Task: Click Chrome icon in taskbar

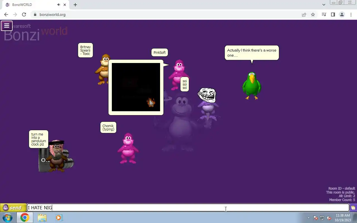Action: tap(25, 218)
